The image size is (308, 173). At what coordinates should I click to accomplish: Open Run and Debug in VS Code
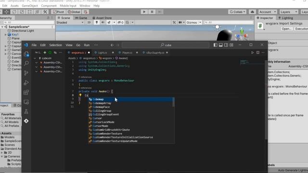(x=26, y=83)
